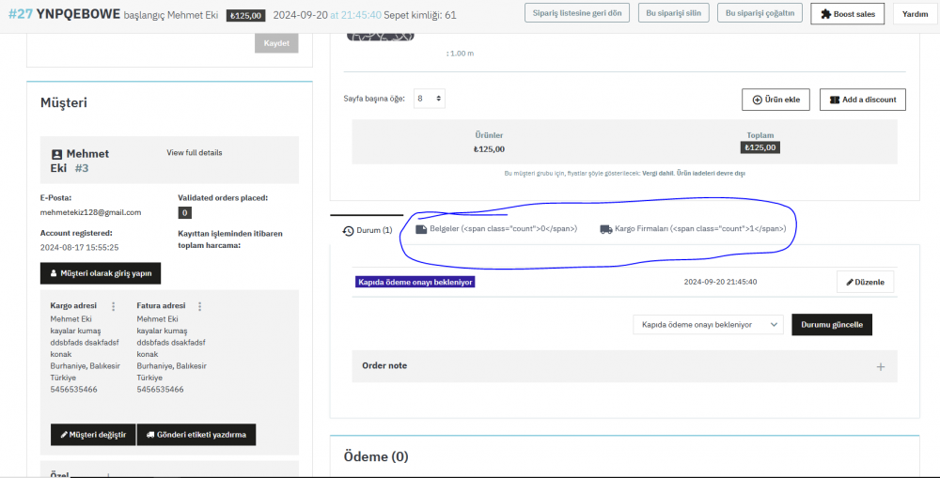Viewport: 940px width, 478px height.
Task: Click Durumu güncelle button
Action: [832, 325]
